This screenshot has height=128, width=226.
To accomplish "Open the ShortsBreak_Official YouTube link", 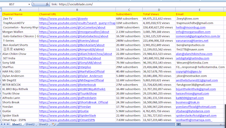I will tap(74, 103).
